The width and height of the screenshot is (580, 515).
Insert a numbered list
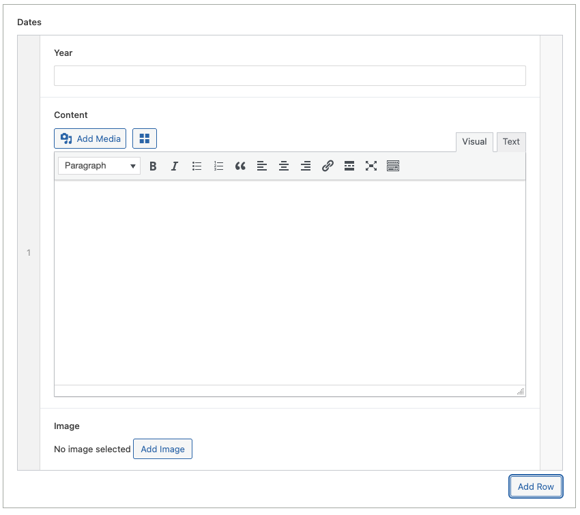point(218,166)
